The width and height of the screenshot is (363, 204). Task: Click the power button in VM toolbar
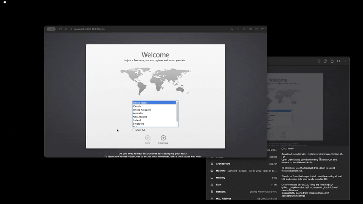pos(60,29)
